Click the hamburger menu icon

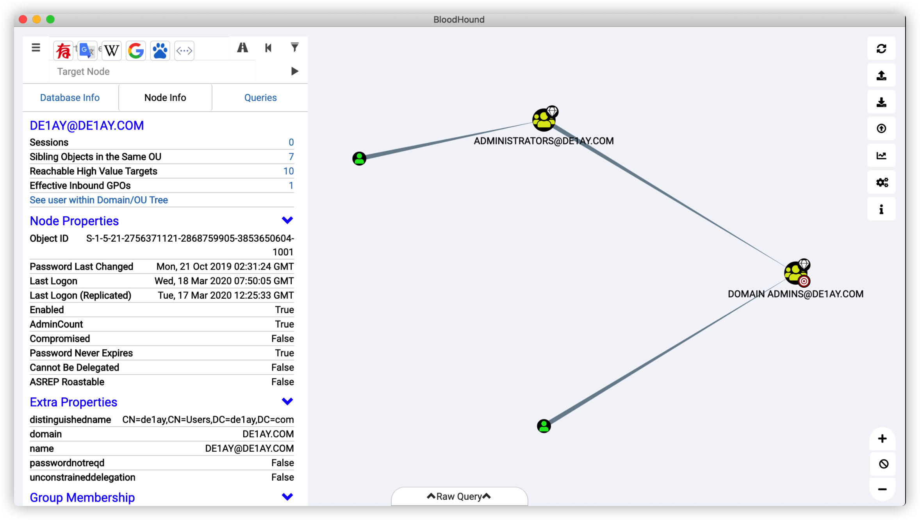[x=36, y=48]
